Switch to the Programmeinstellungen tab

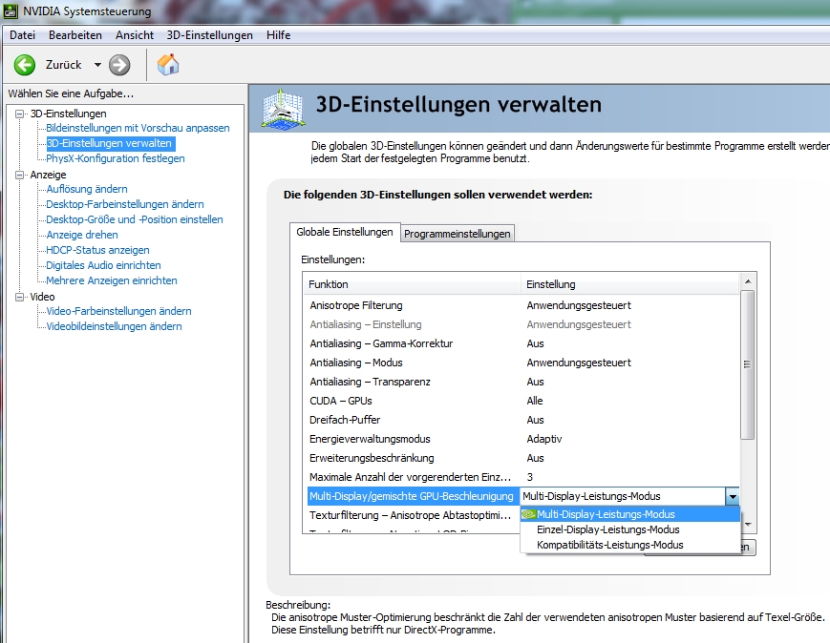coord(458,234)
